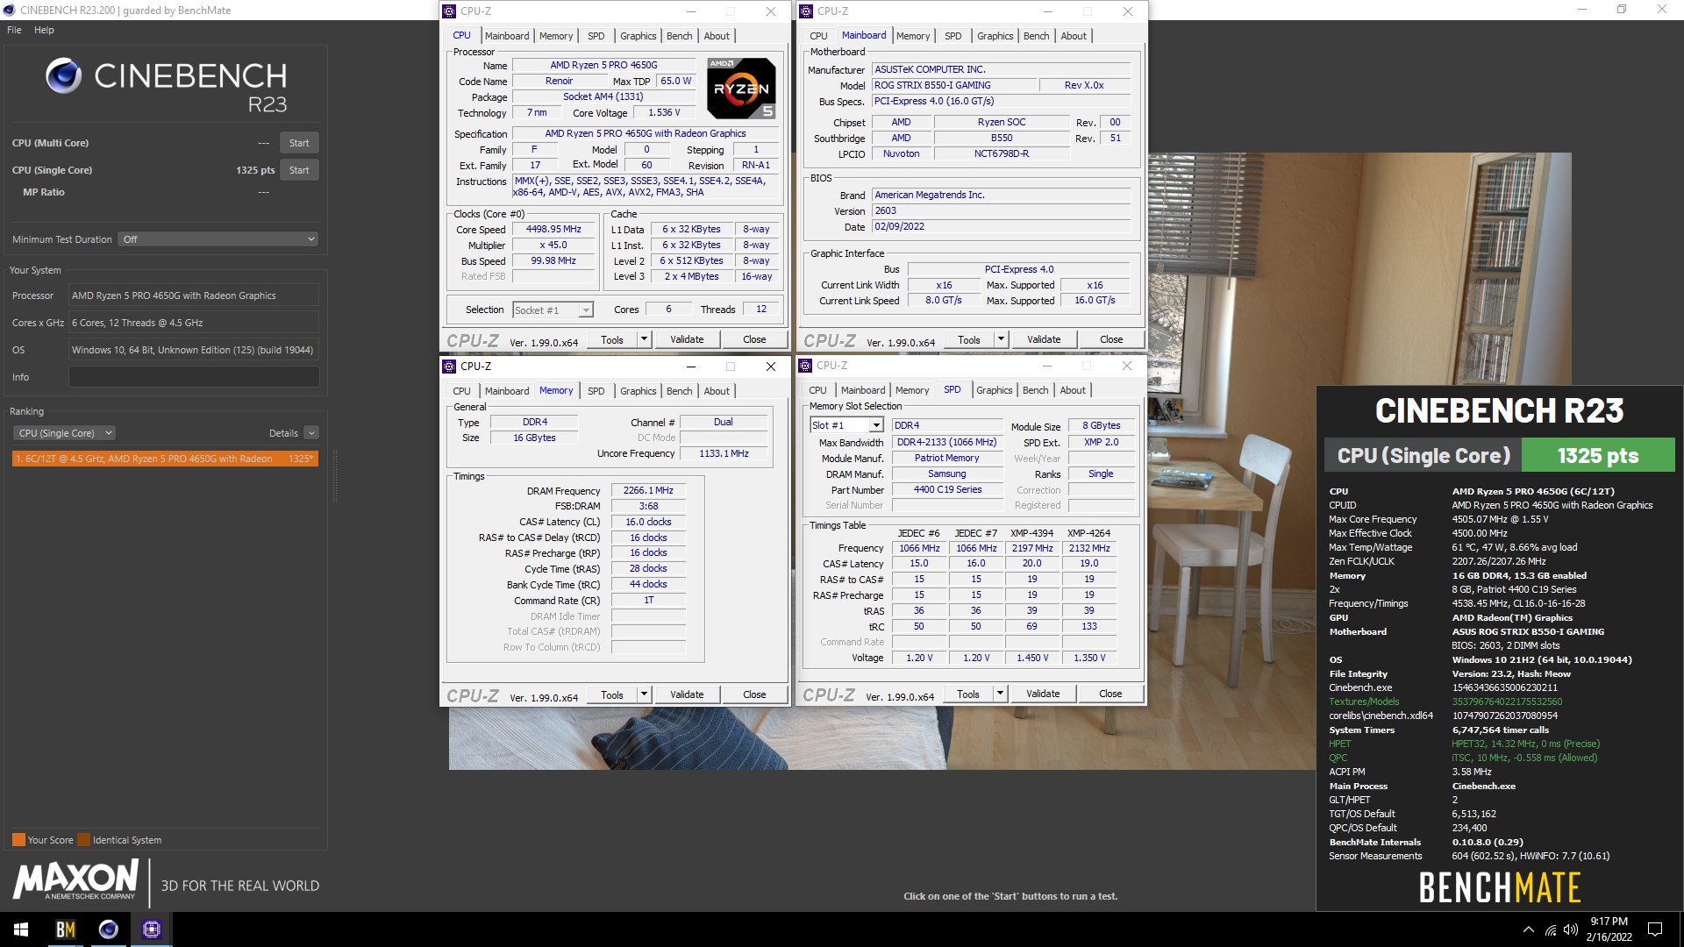The width and height of the screenshot is (1684, 947).
Task: Open the Cinebench taskbar icon
Action: [109, 929]
